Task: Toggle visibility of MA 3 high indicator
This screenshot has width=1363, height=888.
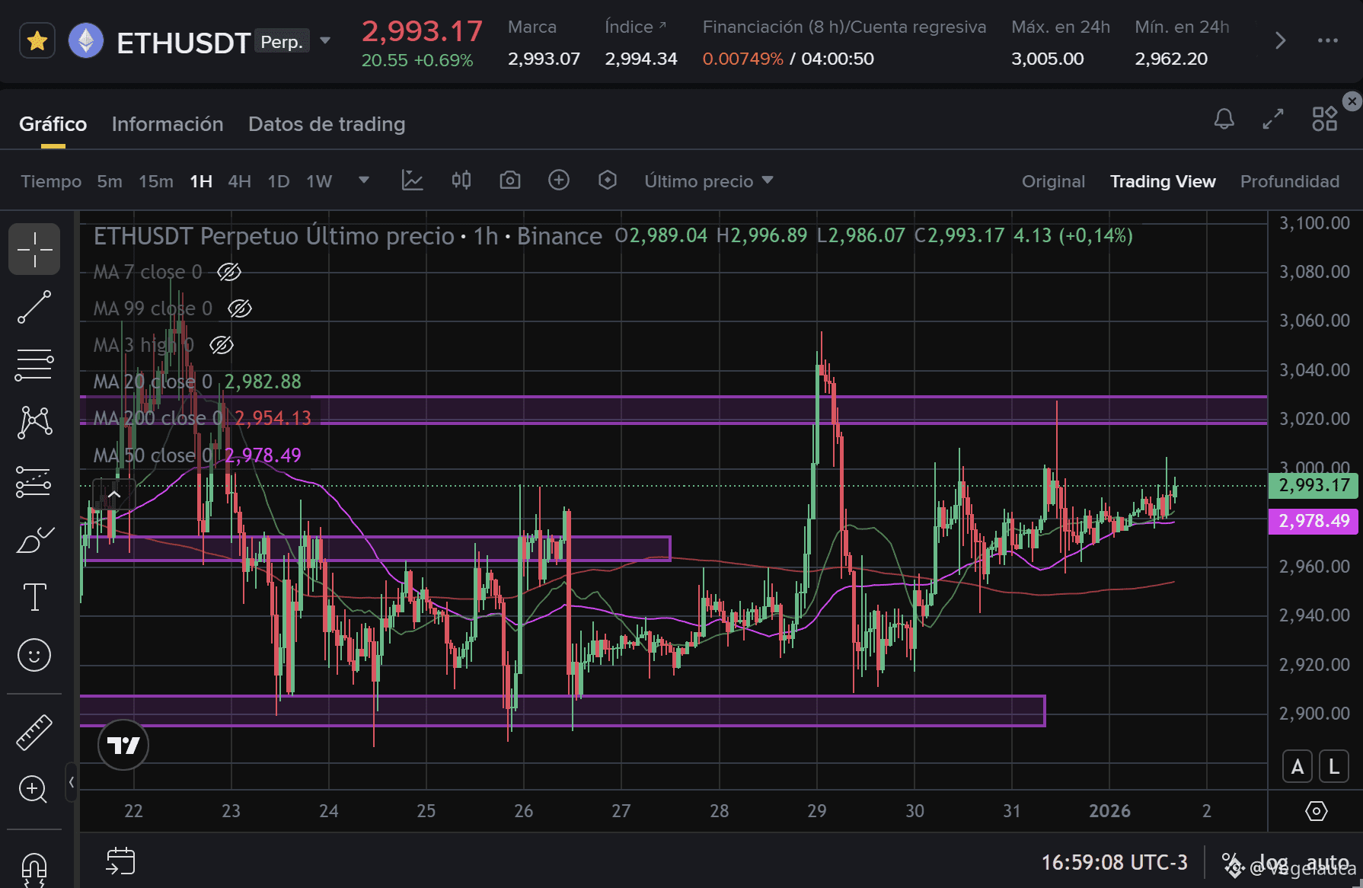Action: (222, 345)
